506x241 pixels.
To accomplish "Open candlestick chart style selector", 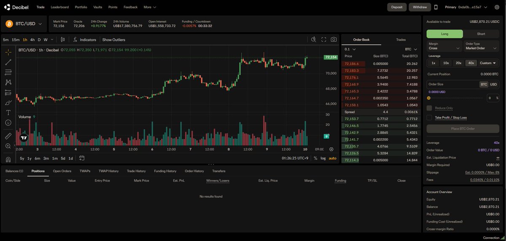I will pyautogui.click(x=63, y=40).
